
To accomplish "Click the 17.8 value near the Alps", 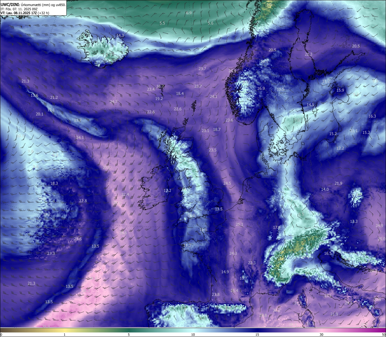I will (277, 228).
